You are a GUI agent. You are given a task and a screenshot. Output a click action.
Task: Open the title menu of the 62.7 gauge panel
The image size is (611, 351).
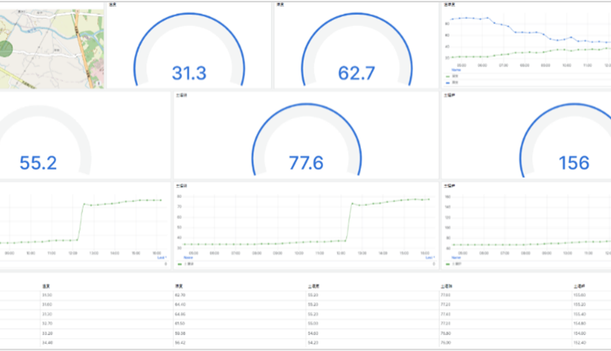pos(279,3)
